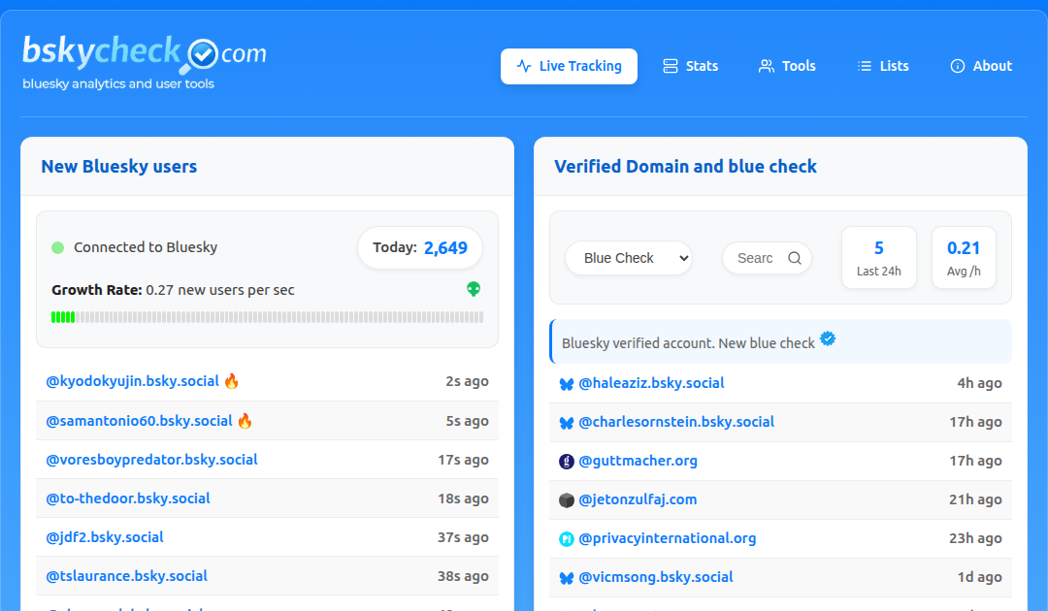Viewport: 1048px width, 611px height.
Task: Click the growth rate progress bar
Action: pos(267,317)
